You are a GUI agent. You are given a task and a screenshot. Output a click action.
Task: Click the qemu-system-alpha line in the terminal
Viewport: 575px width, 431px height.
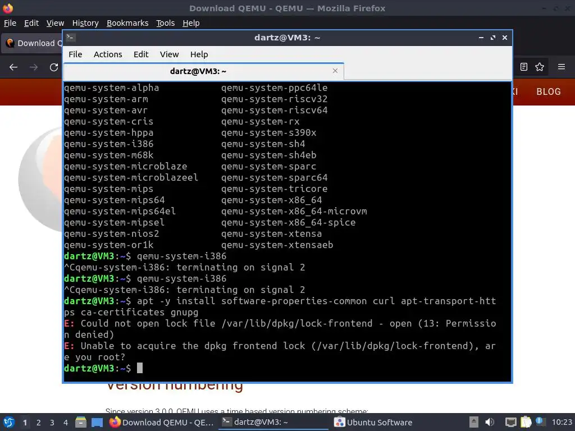coord(112,88)
